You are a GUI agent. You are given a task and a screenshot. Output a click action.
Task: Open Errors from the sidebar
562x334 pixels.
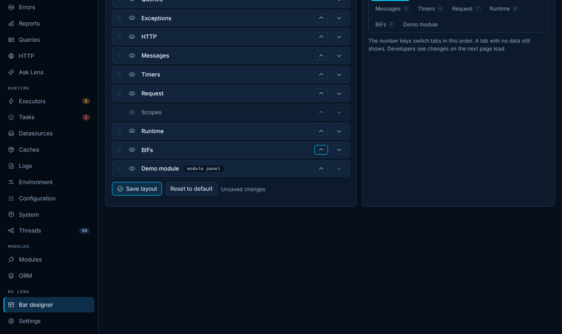[49, 7]
